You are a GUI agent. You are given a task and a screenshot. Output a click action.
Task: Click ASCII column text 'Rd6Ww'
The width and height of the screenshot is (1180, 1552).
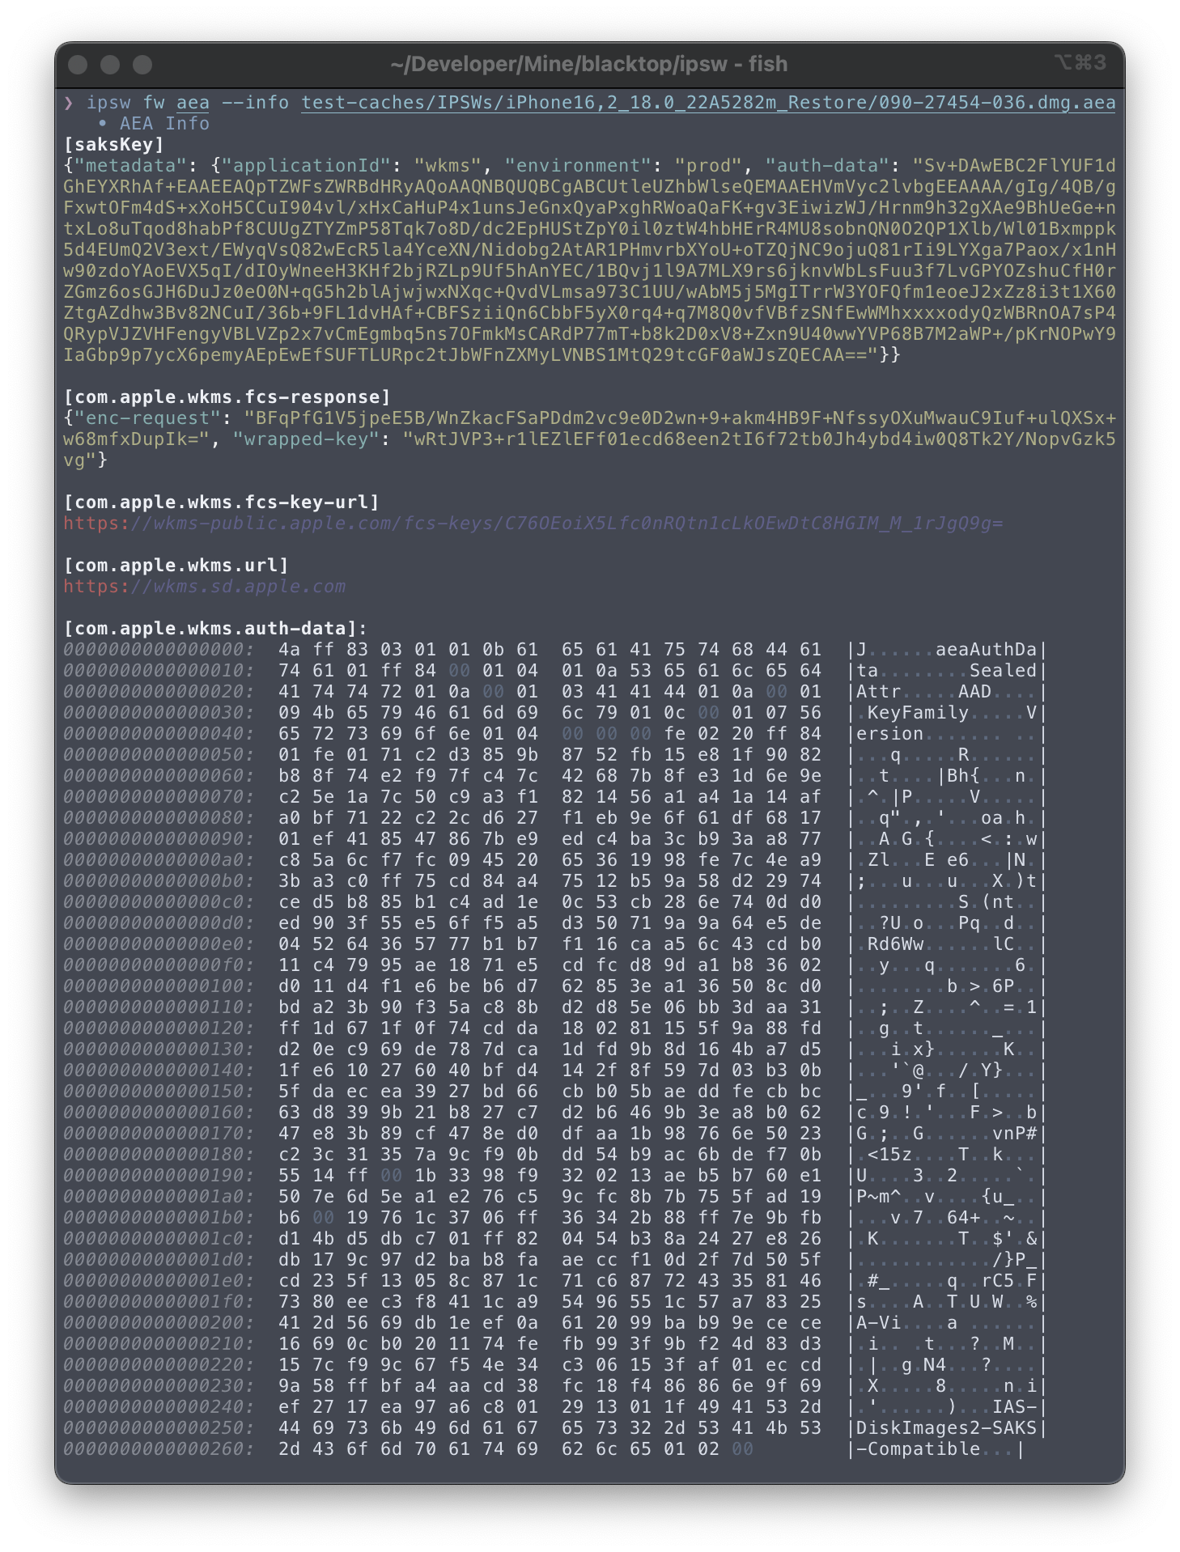pyautogui.click(x=895, y=944)
